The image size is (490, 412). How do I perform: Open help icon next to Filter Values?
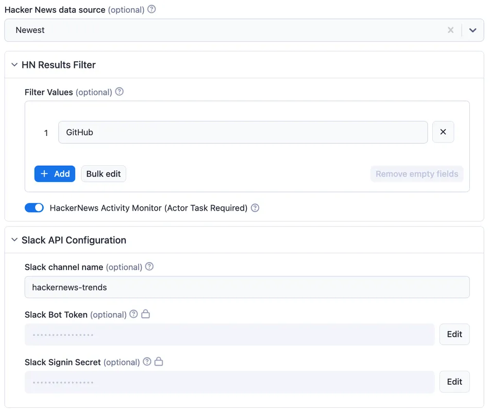tap(120, 92)
